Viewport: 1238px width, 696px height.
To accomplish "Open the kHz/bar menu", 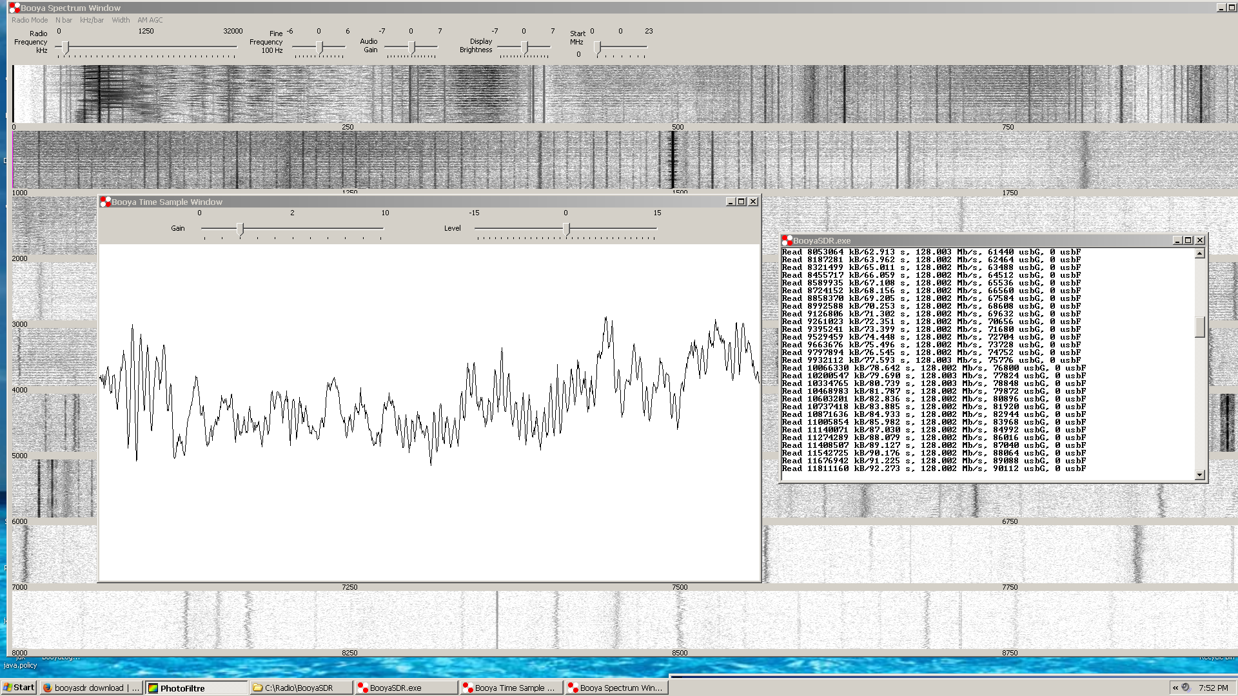I will point(92,20).
